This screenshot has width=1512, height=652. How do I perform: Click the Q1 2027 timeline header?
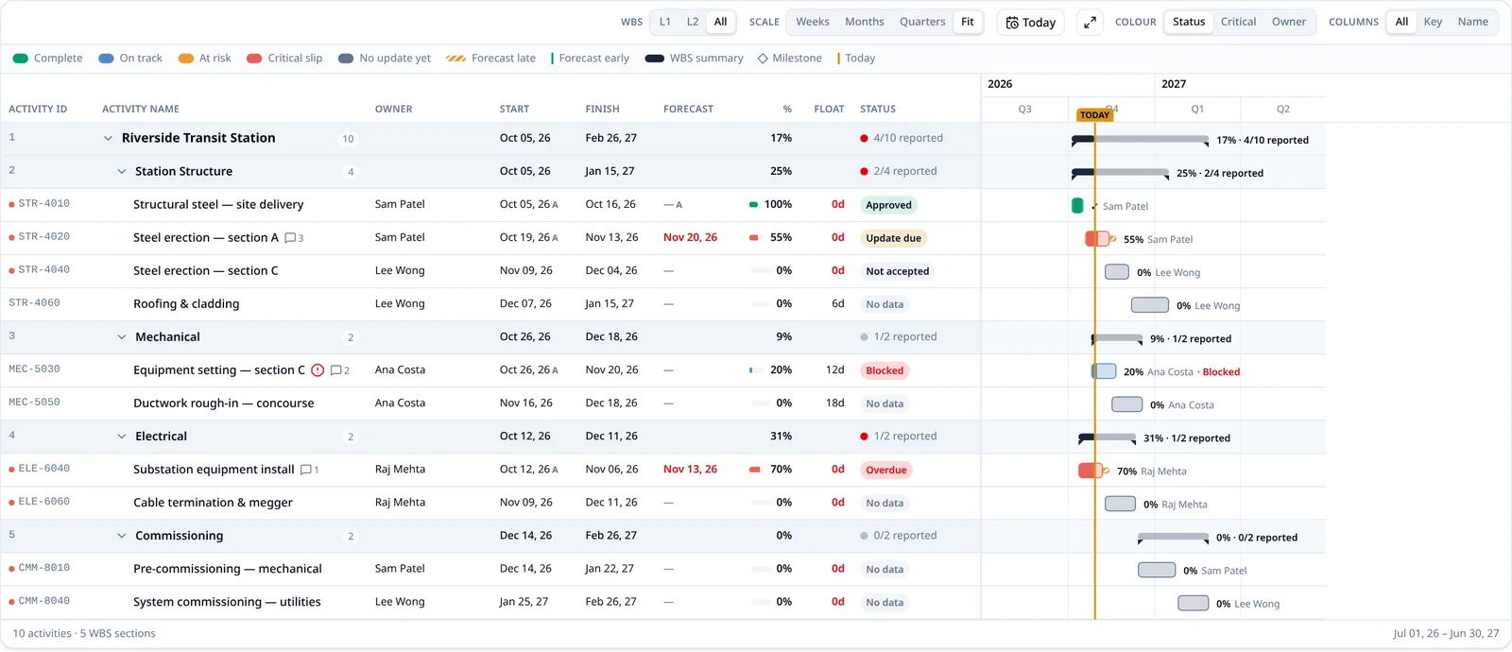coord(1197,110)
